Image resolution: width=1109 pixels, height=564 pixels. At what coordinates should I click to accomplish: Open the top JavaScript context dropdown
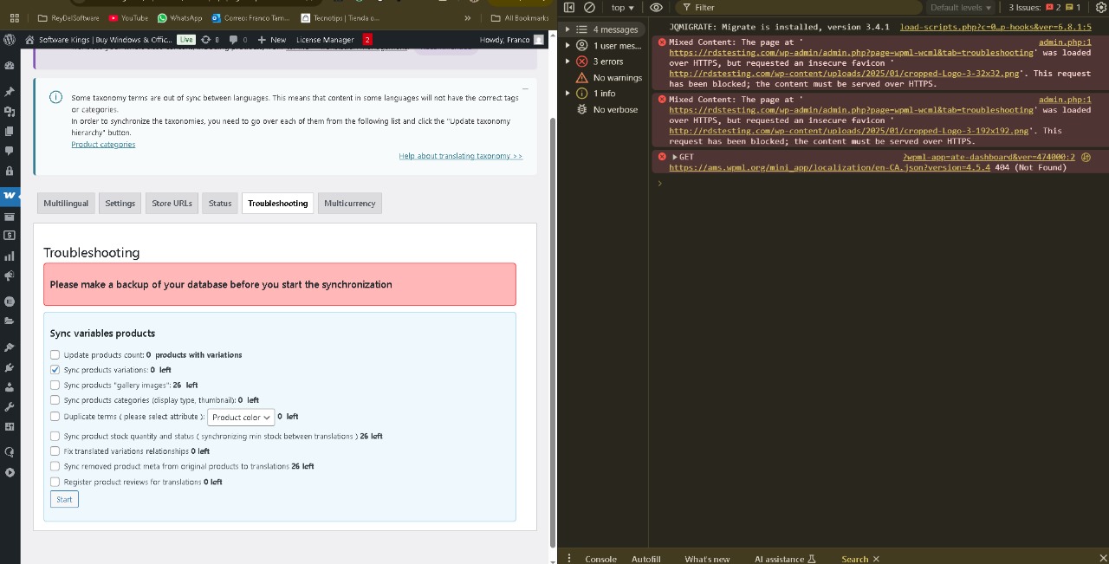[622, 8]
